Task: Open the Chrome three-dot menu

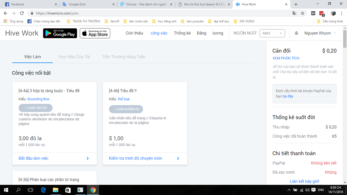Action: tap(342, 13)
